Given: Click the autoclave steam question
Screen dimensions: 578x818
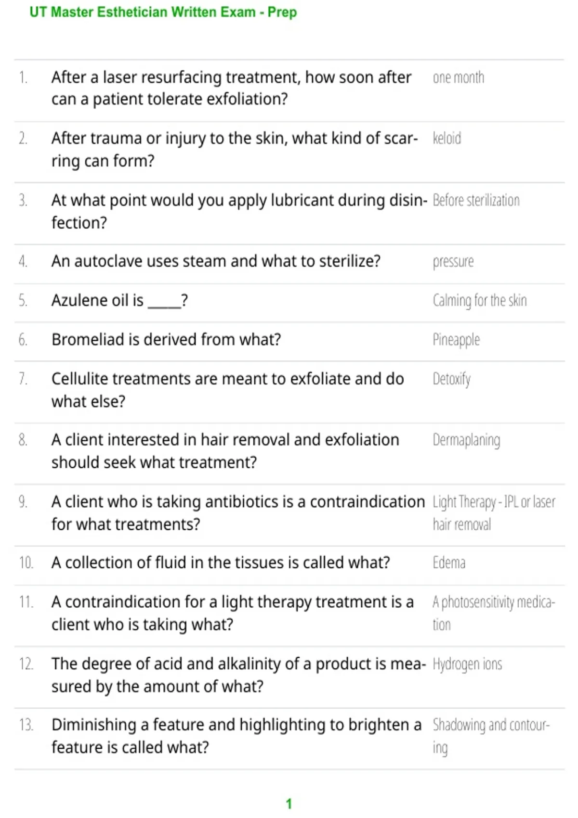Looking at the screenshot, I should click(216, 261).
